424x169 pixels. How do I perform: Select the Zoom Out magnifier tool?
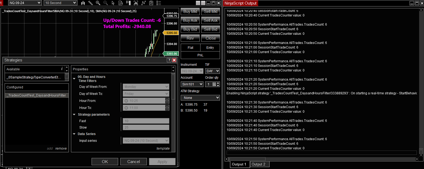tap(106, 3)
